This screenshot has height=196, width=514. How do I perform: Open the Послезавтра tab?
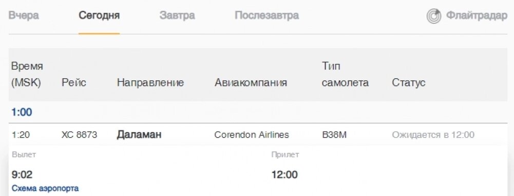(266, 15)
